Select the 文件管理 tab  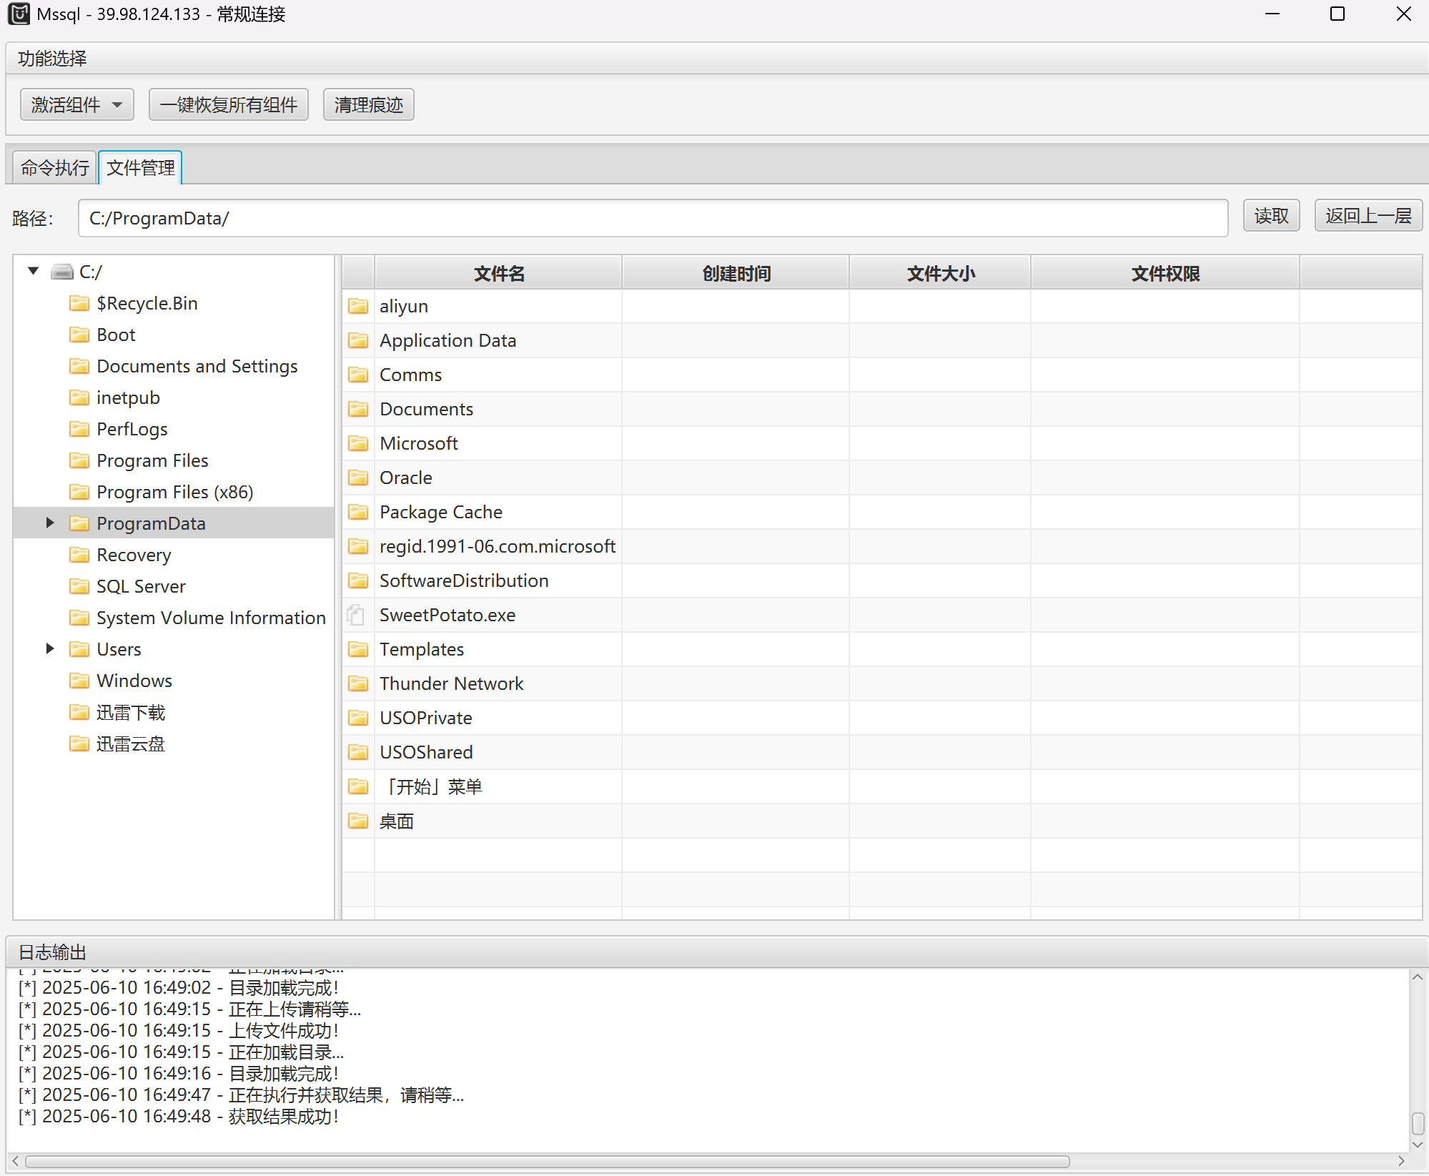tap(141, 168)
